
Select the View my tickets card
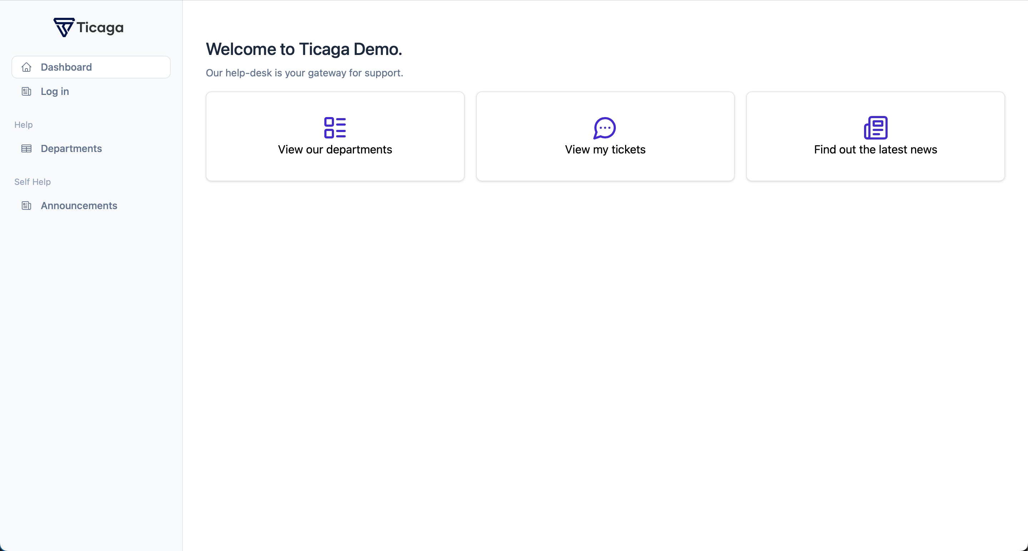pos(605,167)
